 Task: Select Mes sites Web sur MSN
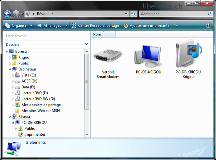coord(41,111)
